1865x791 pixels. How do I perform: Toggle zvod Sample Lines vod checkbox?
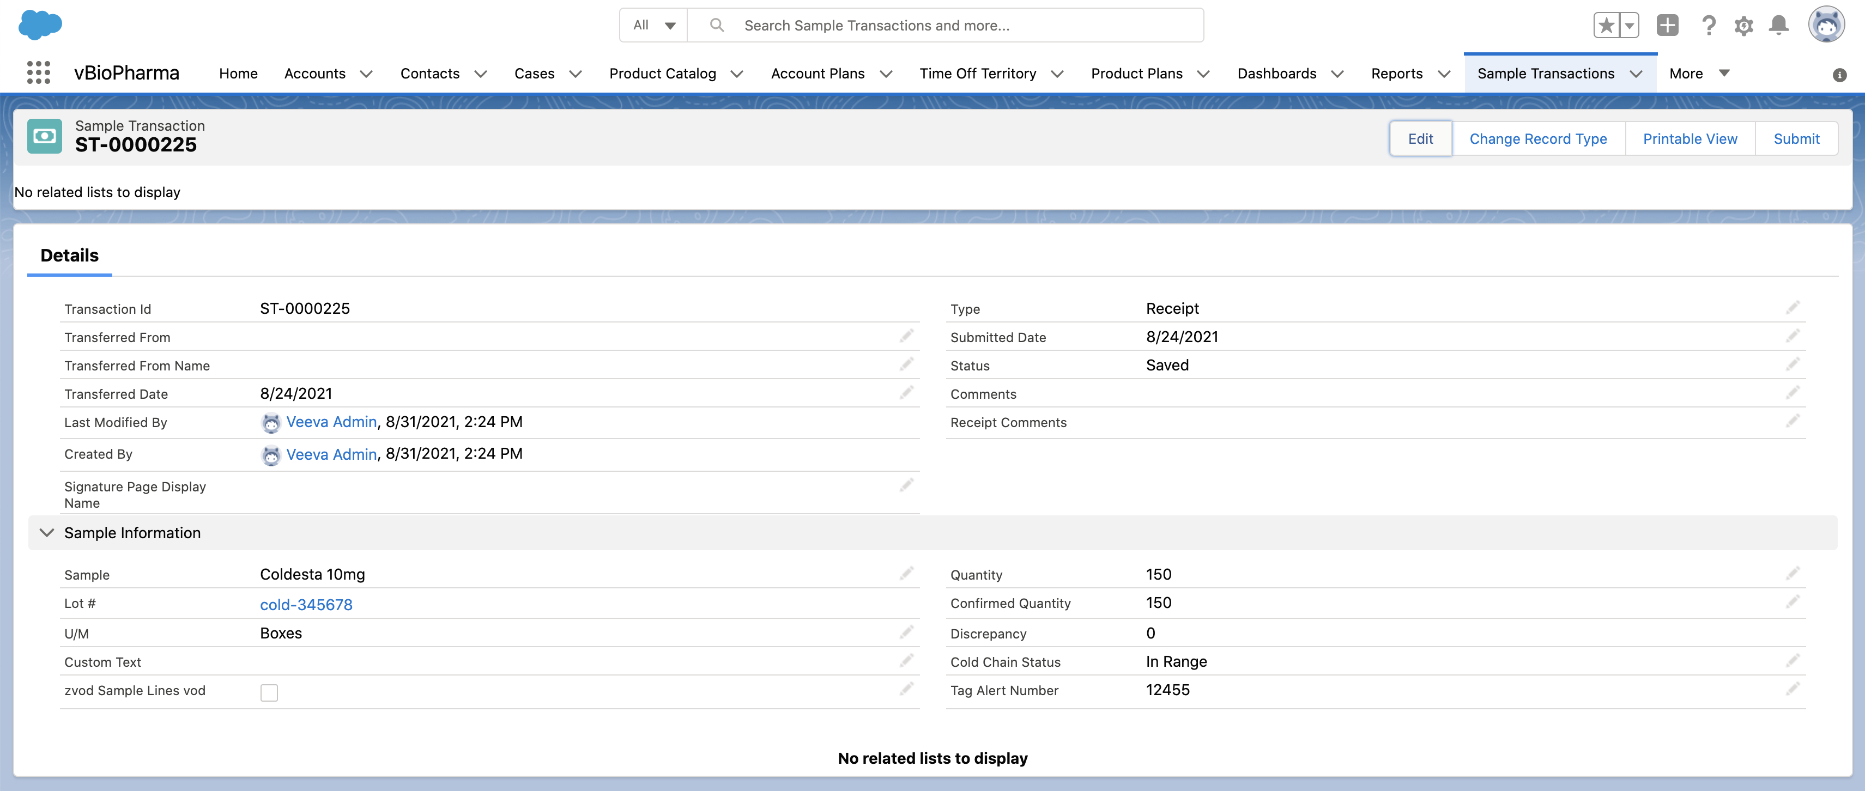click(x=269, y=692)
